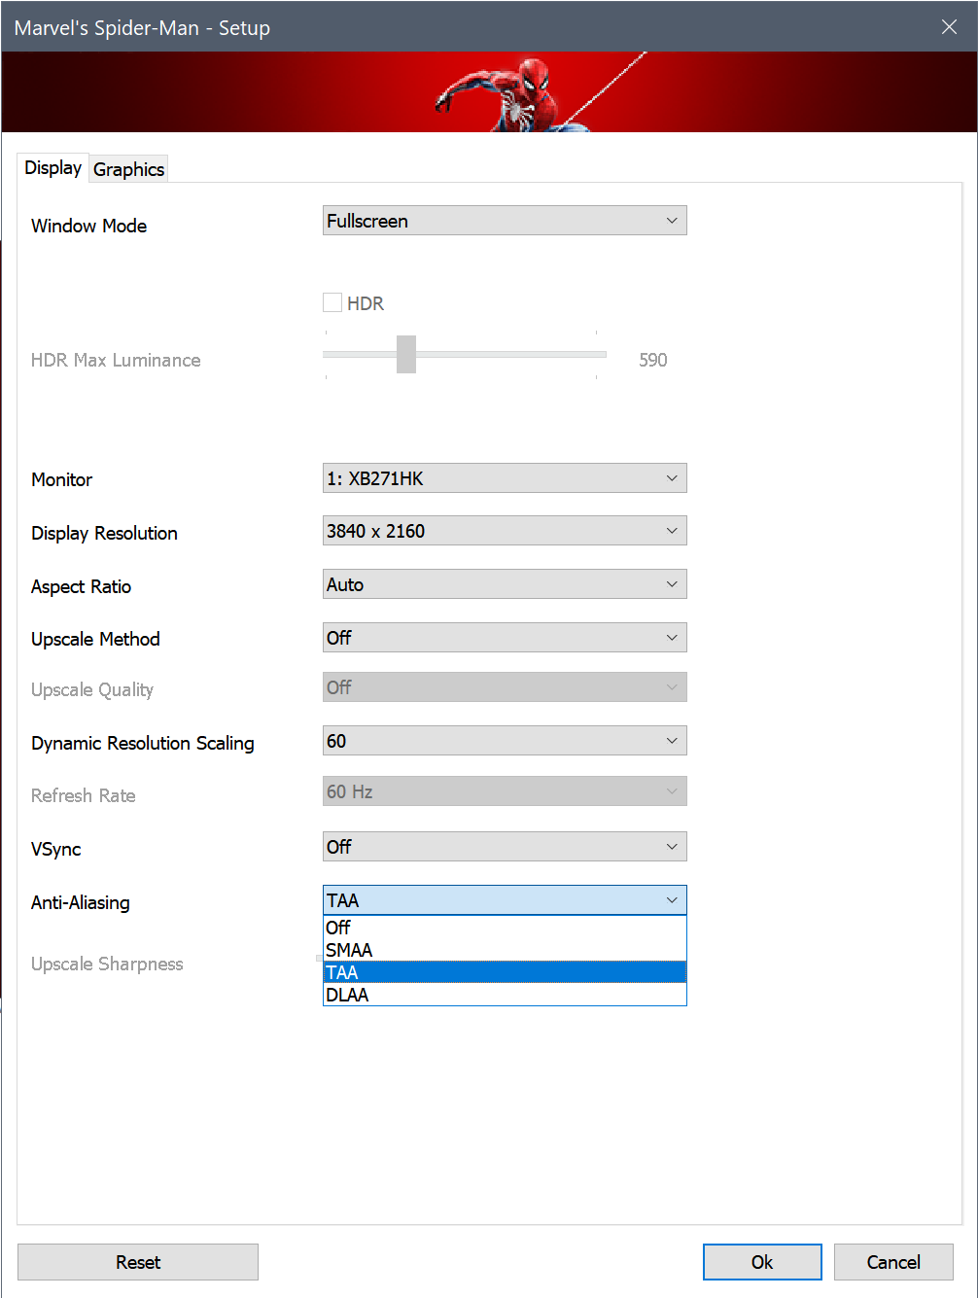Choose Off in Anti-Aliasing list
978x1298 pixels.
[x=505, y=928]
